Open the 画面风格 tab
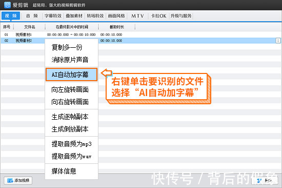Viewport: 282px width, 188px height. pos(116,16)
